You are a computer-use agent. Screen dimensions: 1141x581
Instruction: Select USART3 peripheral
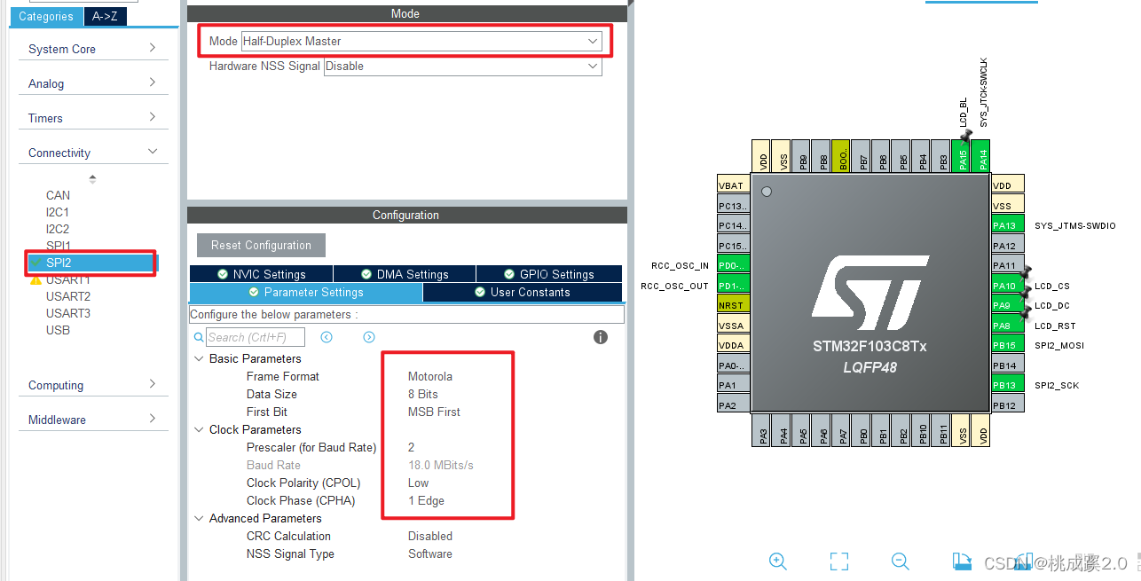click(68, 313)
